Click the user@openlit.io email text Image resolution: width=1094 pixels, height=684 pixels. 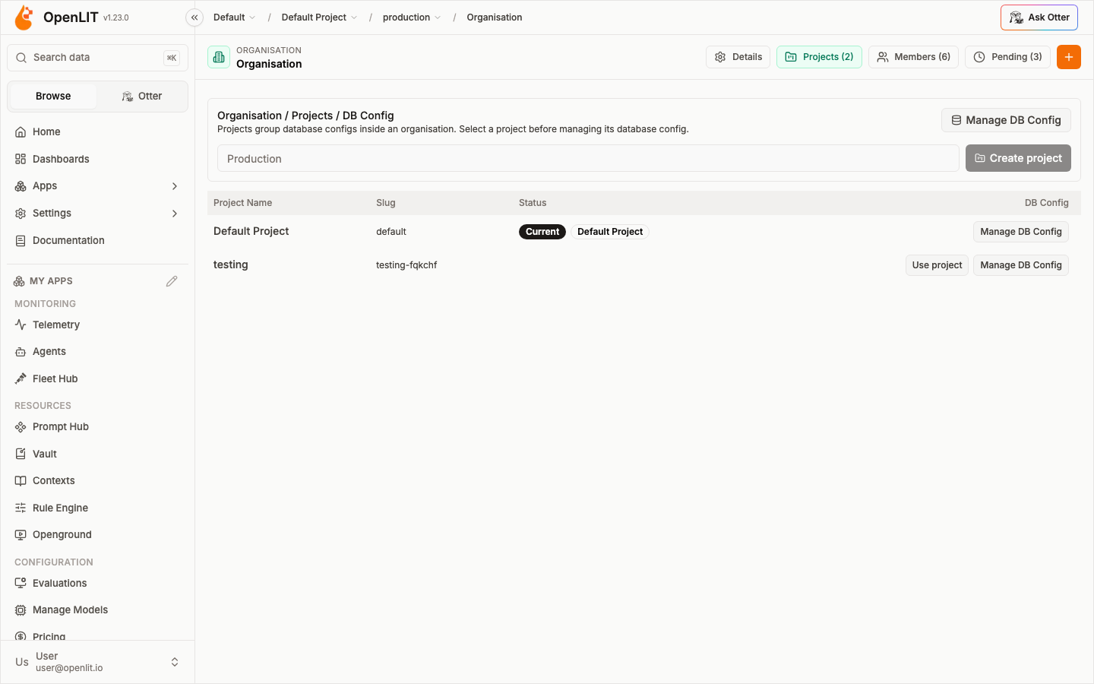(69, 668)
